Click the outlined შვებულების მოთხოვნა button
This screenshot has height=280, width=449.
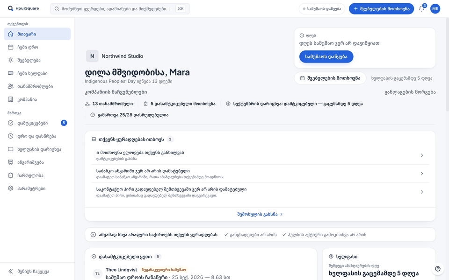point(330,78)
